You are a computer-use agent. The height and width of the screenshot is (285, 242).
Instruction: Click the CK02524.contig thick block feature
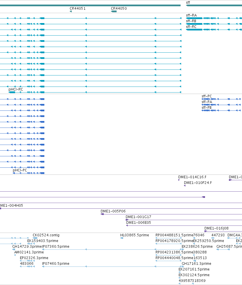click(35, 238)
